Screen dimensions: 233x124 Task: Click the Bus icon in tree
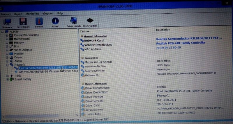(11, 46)
